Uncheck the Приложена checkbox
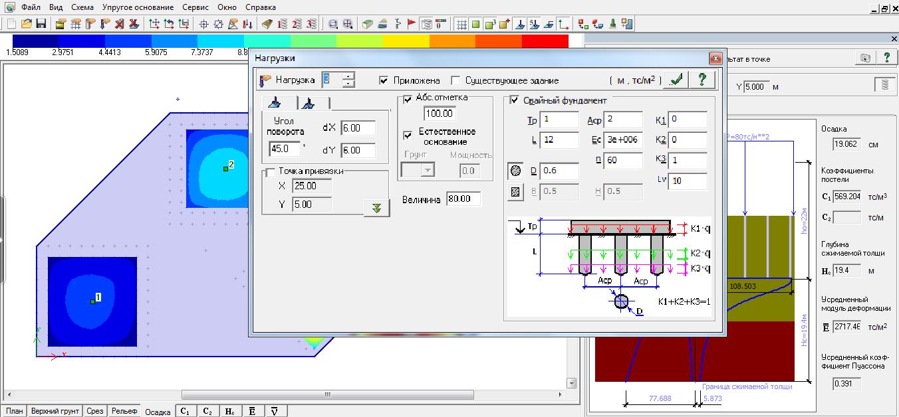This screenshot has height=417, width=899. 384,80
